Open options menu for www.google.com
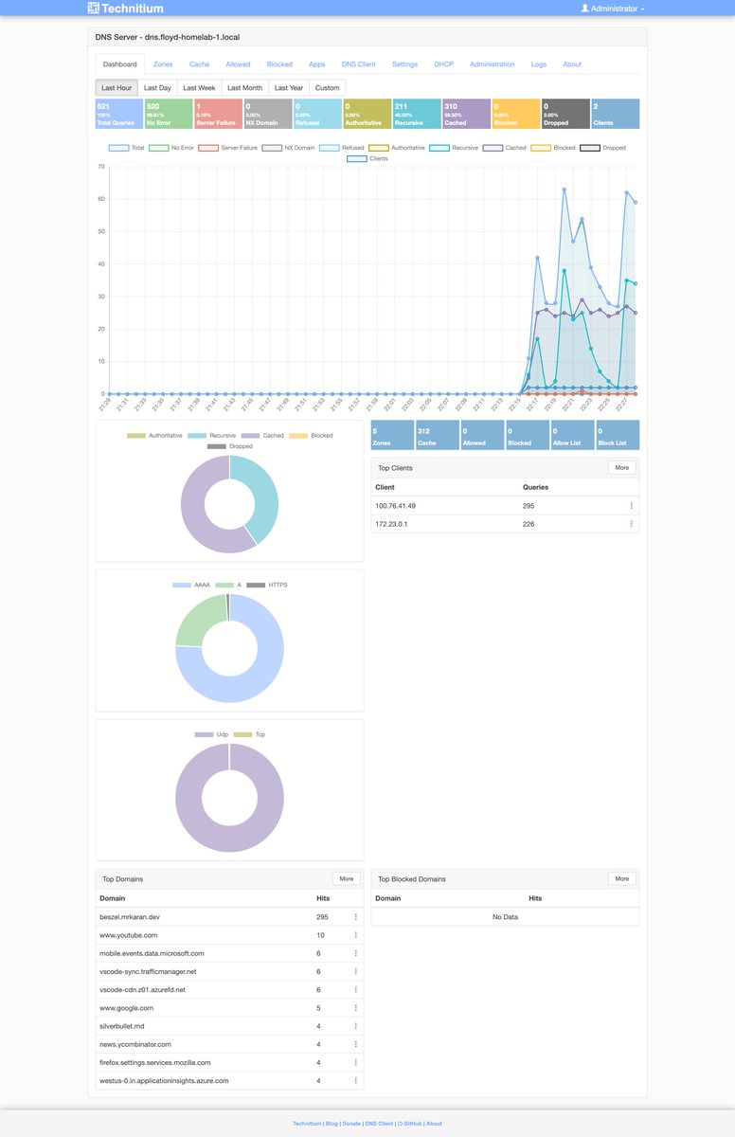This screenshot has height=1137, width=735. (x=355, y=1008)
